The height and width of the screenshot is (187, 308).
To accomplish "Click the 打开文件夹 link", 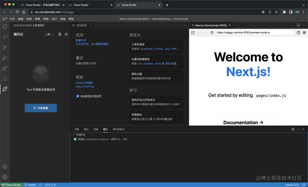I will (x=83, y=44).
